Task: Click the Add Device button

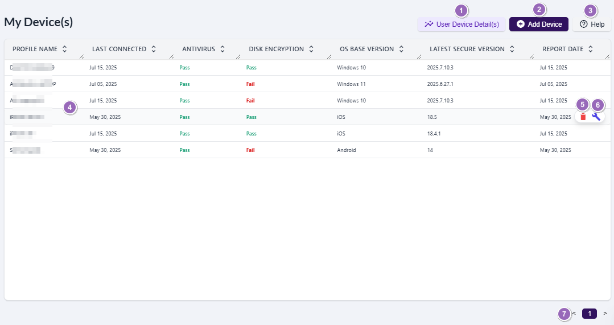Action: (x=538, y=24)
